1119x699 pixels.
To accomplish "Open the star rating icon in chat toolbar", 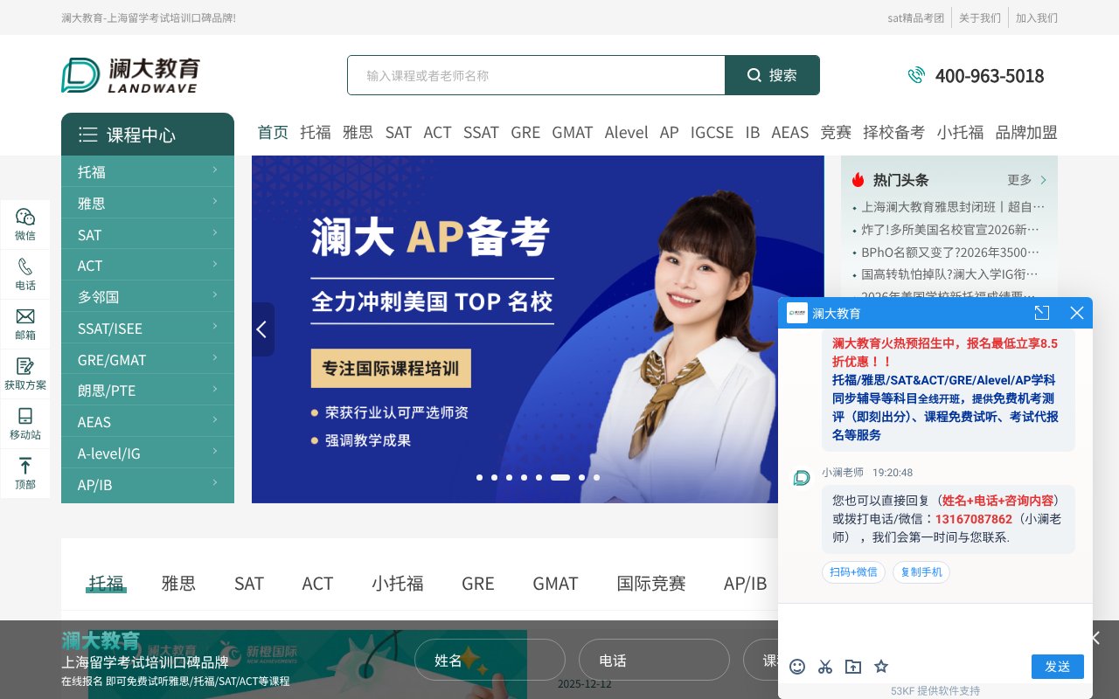I will coord(881,667).
